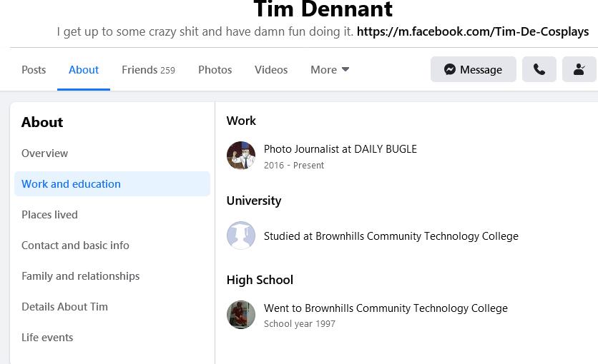Go to the Photos tab
This screenshot has height=364, width=598.
pyautogui.click(x=215, y=70)
